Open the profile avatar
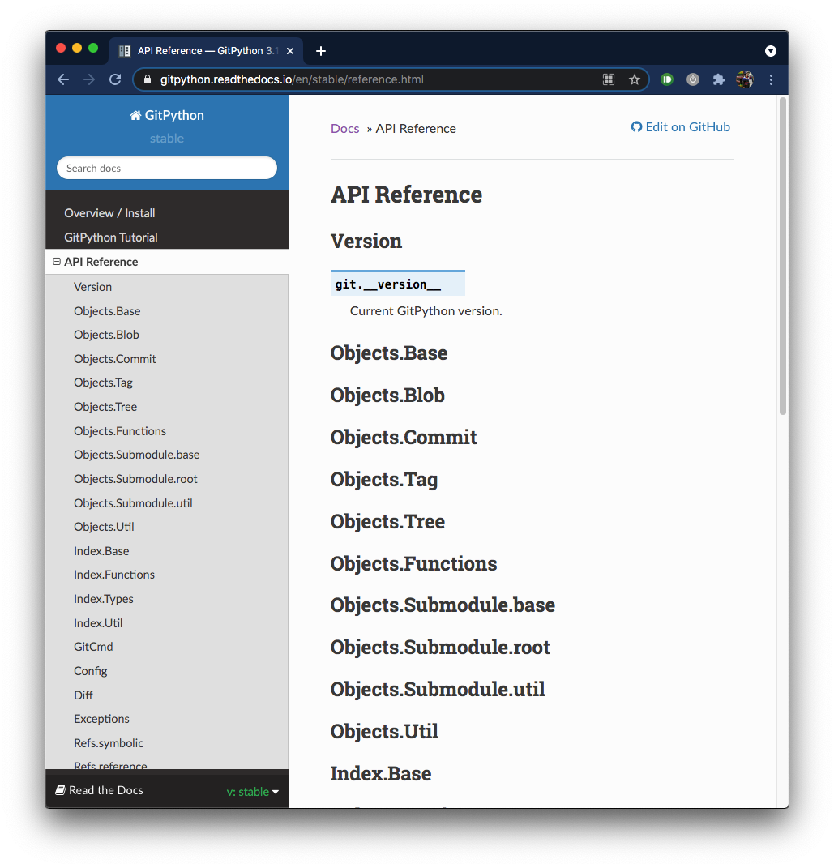The image size is (834, 868). 745,79
